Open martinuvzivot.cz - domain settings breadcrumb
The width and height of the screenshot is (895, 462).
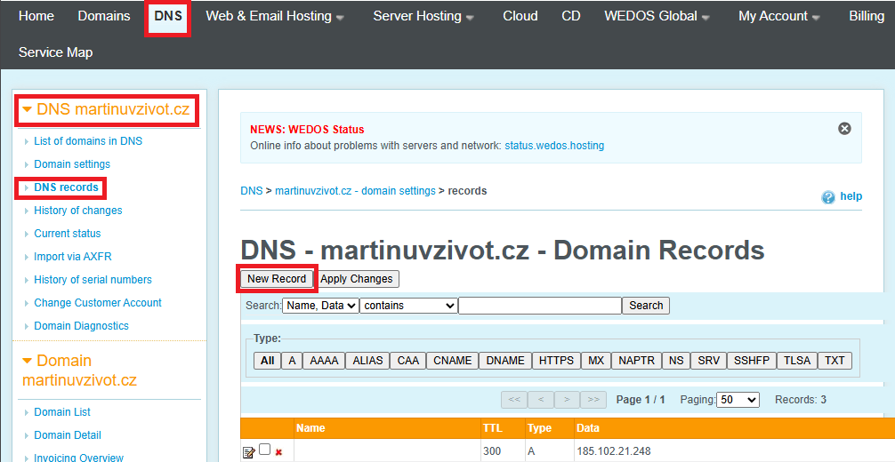pyautogui.click(x=355, y=191)
